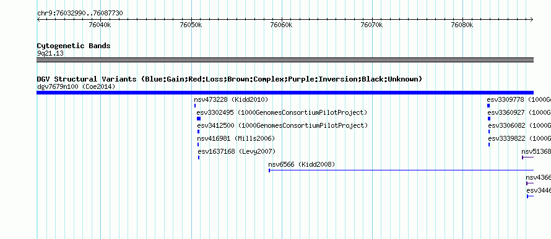Image resolution: width=551 pixels, height=239 pixels.
Task: Click the 76050k ruler tick label
Action: (191, 25)
